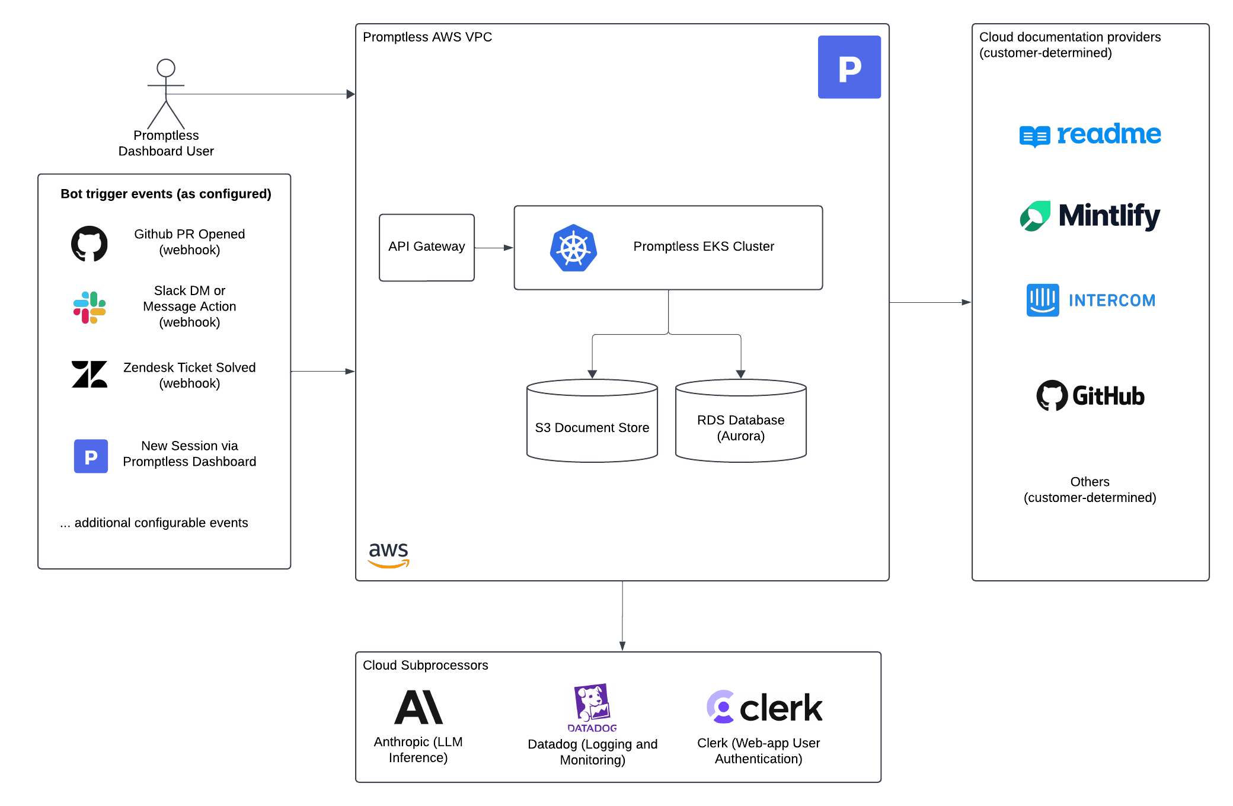This screenshot has width=1233, height=806.
Task: Click the GitHub logo under documentation providers
Action: [1090, 395]
